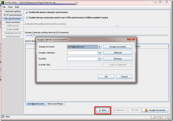The height and width of the screenshot is (121, 173).
Task: Click the Browse button
Action: pos(118,59)
